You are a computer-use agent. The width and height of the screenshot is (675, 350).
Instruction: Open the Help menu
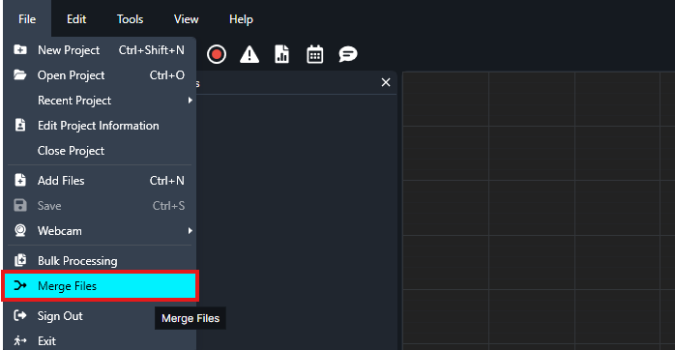point(241,19)
